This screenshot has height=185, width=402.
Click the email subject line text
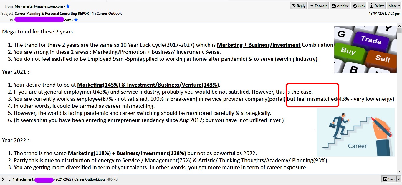(68, 14)
